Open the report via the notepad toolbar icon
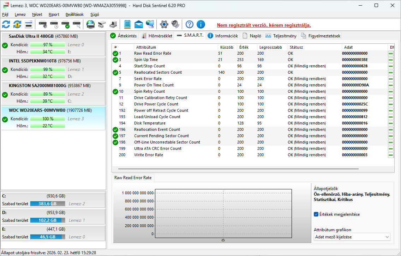The image size is (401, 256). [127, 25]
